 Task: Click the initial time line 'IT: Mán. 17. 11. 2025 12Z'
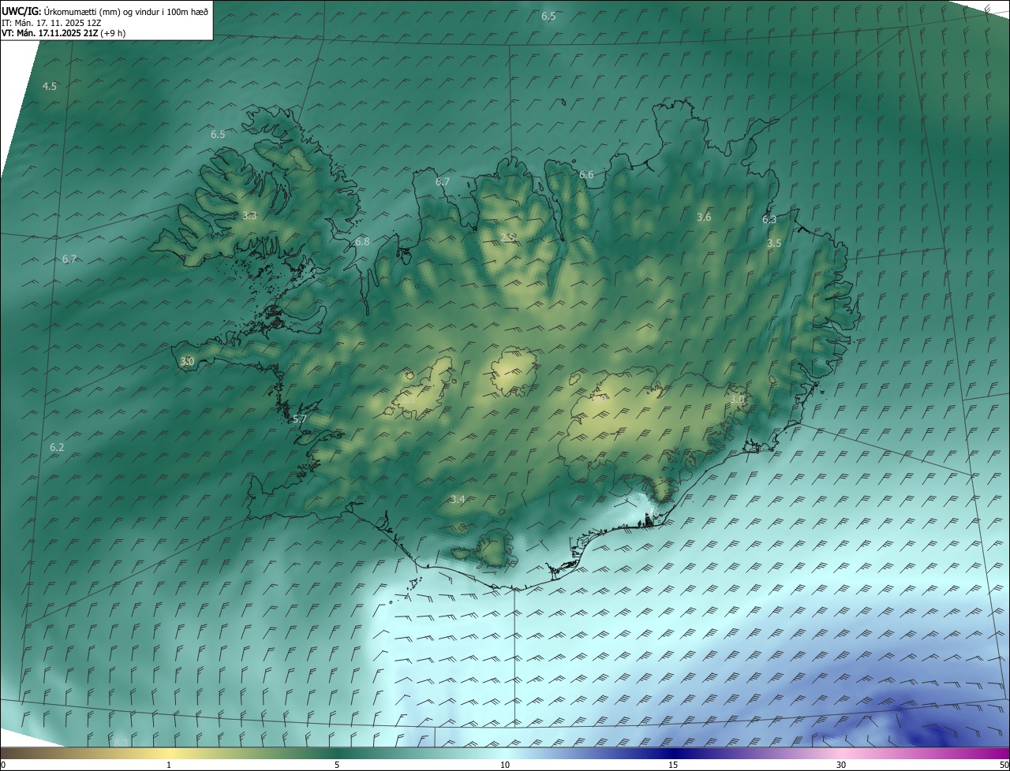[x=51, y=22]
